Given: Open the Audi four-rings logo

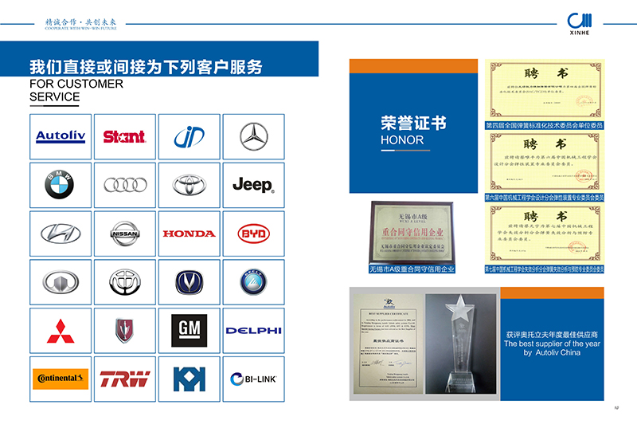Looking at the screenshot, I should click(125, 185).
